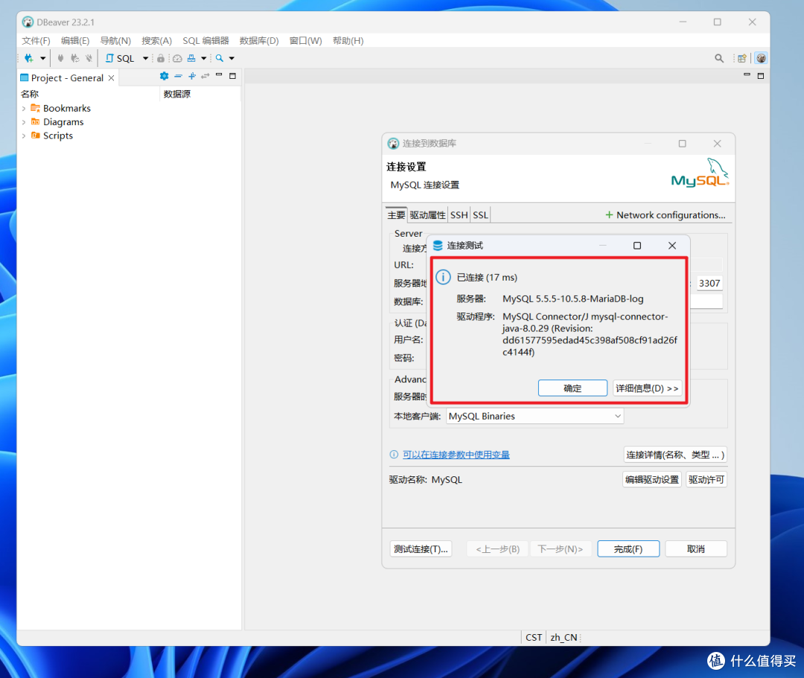Select the DBeaver perspective beaver icon

(761, 58)
